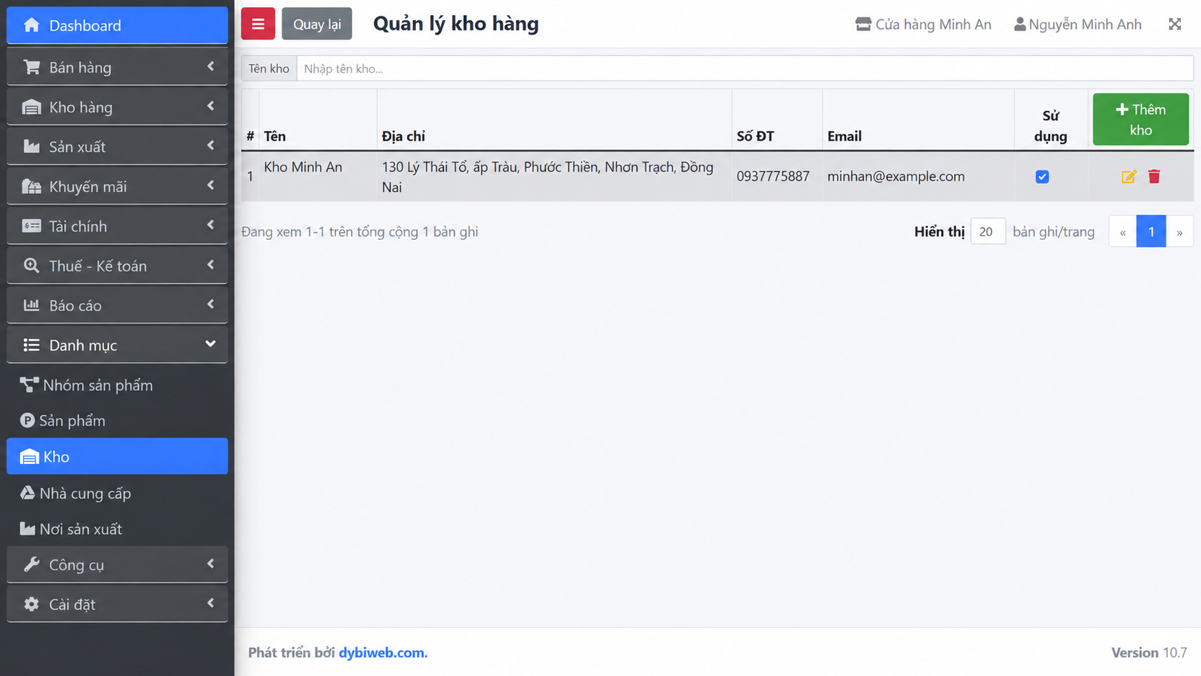Click the store icon beside Cửa hàng Minh An
Image resolution: width=1201 pixels, height=676 pixels.
[x=863, y=24]
